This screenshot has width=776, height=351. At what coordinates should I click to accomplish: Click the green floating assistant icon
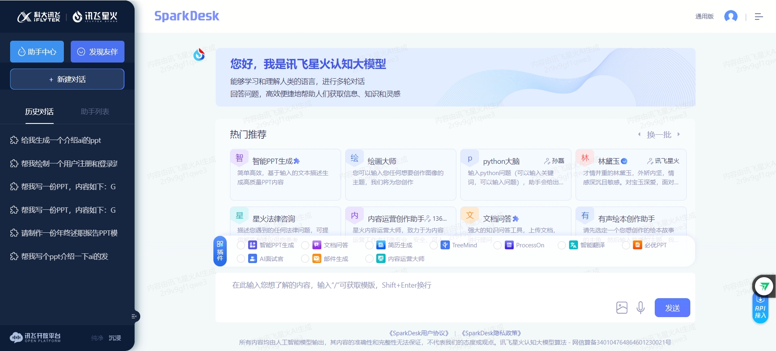764,286
